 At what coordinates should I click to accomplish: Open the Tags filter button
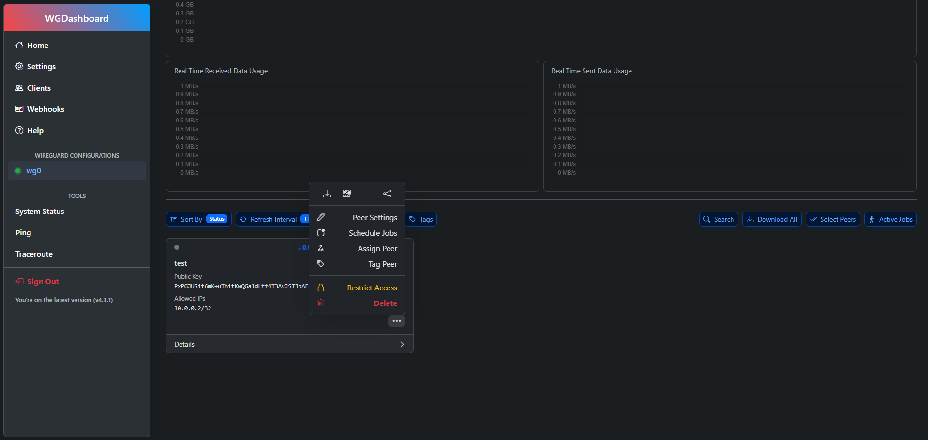coord(421,219)
